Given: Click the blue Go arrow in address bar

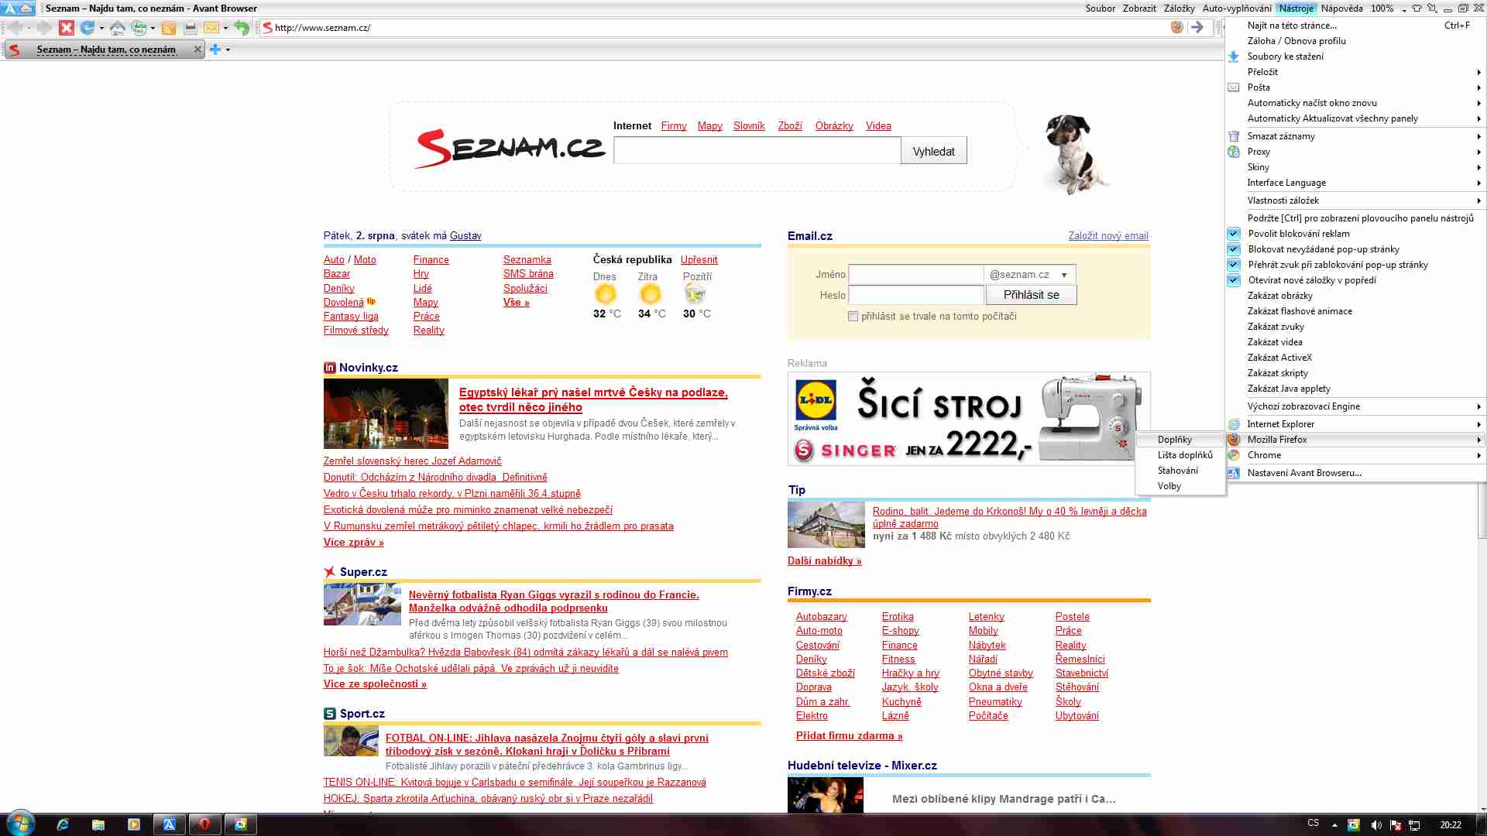Looking at the screenshot, I should [1197, 27].
